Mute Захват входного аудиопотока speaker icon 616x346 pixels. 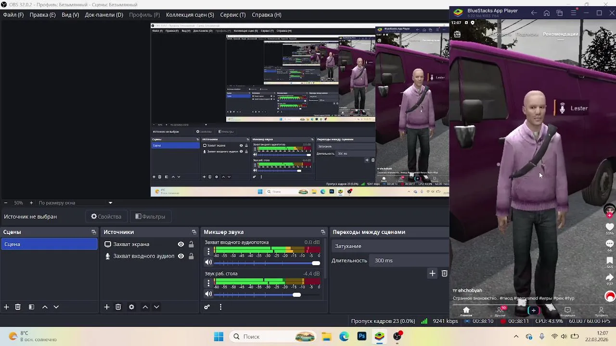(x=208, y=262)
